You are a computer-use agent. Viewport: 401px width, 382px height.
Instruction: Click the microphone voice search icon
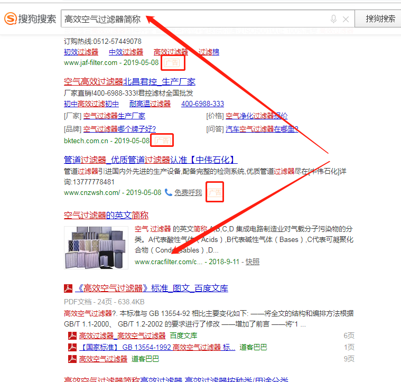pyautogui.click(x=333, y=19)
